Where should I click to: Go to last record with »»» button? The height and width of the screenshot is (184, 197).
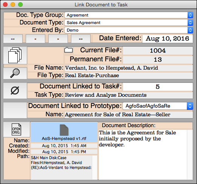81,39
